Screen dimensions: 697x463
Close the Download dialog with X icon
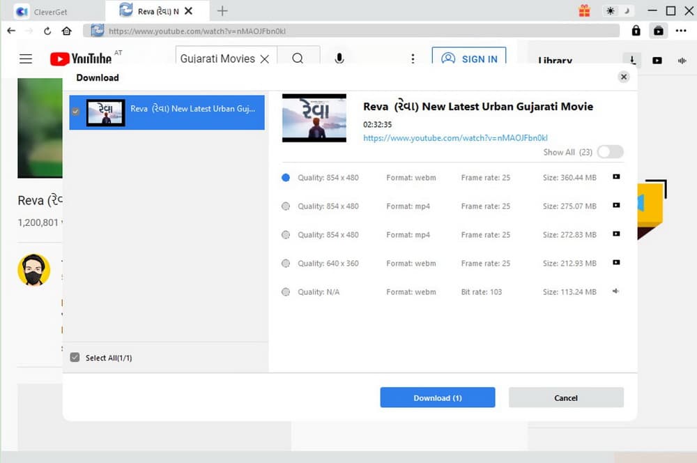point(624,77)
